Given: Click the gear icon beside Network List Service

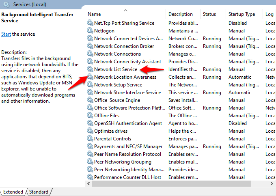Looking at the screenshot, I should click(x=90, y=69).
